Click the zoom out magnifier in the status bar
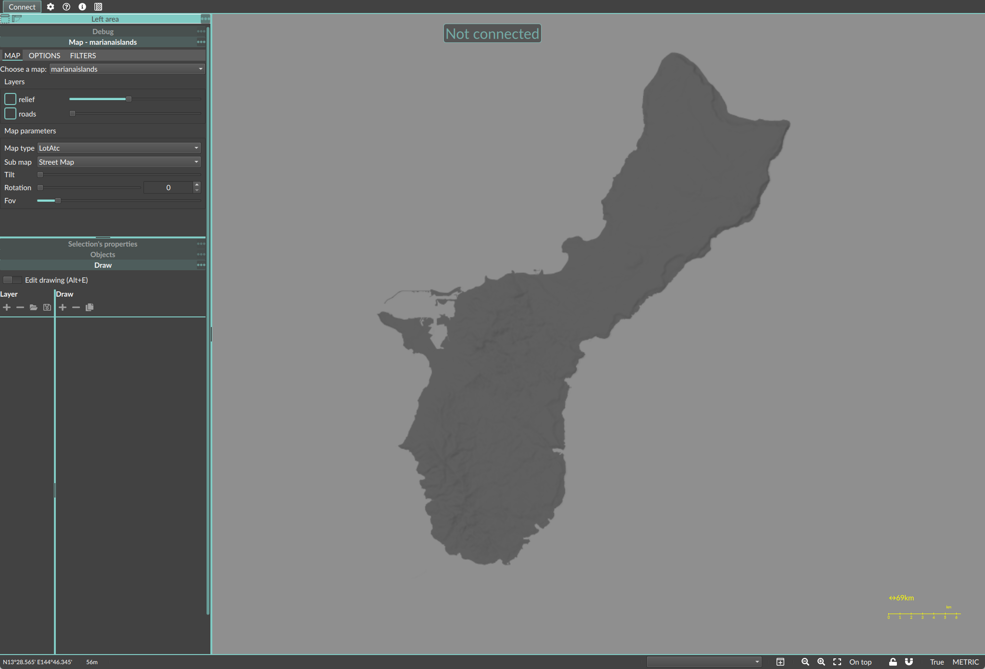 [x=805, y=662]
